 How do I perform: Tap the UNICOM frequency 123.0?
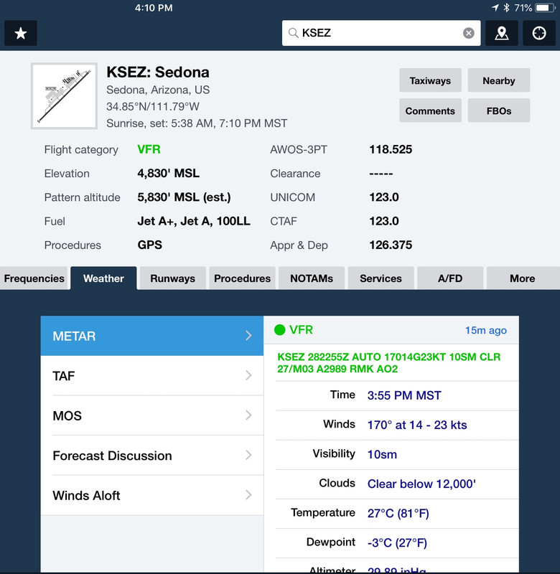[x=384, y=197]
